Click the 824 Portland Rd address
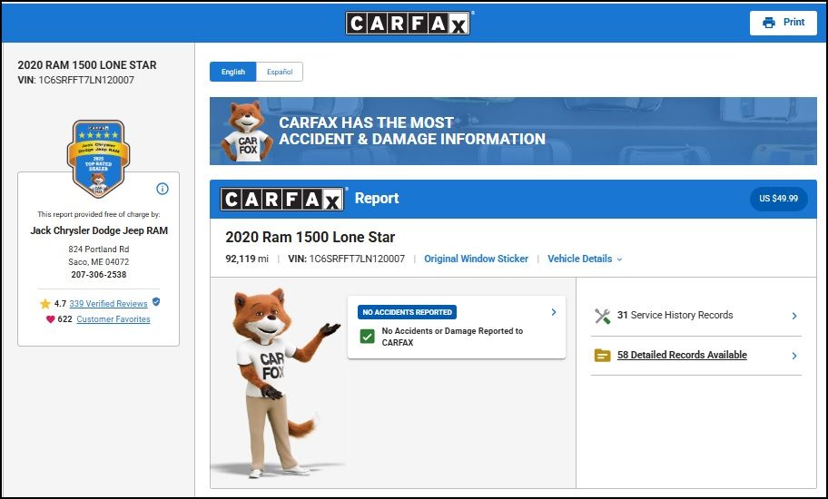The height and width of the screenshot is (499, 828). [x=99, y=249]
